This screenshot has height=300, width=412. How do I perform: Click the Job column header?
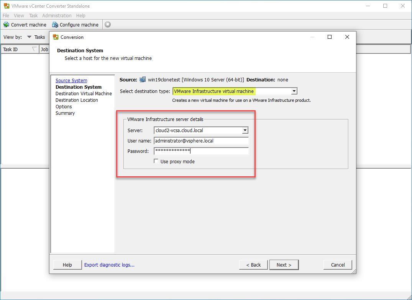click(x=44, y=49)
